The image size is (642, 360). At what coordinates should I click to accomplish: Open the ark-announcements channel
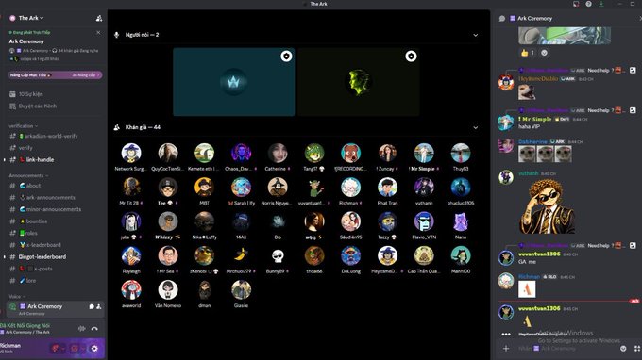click(50, 197)
